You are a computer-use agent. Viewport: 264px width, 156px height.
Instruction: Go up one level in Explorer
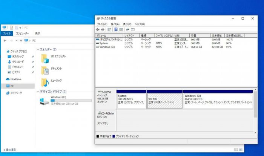coord(21,41)
